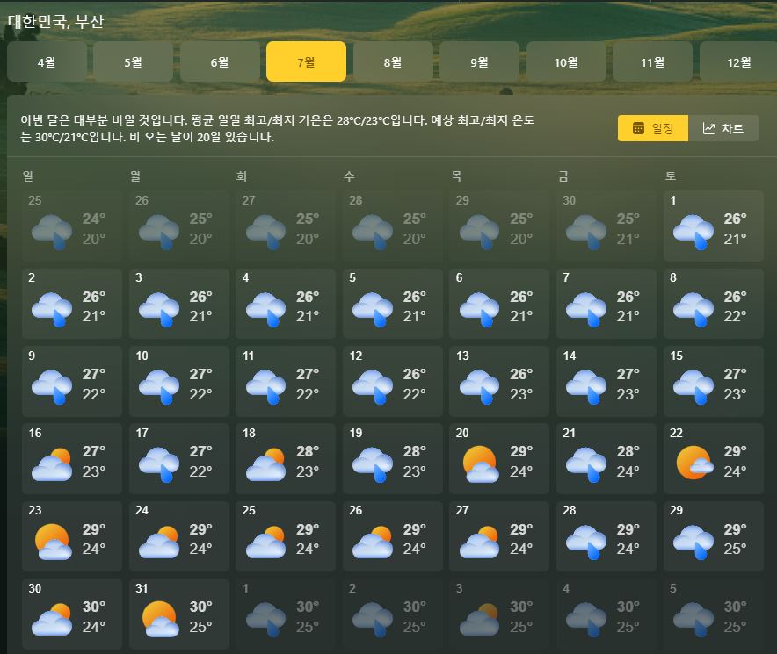This screenshot has width=777, height=654.
Task: Click the calendar icon in 일정 button
Action: pyautogui.click(x=638, y=128)
